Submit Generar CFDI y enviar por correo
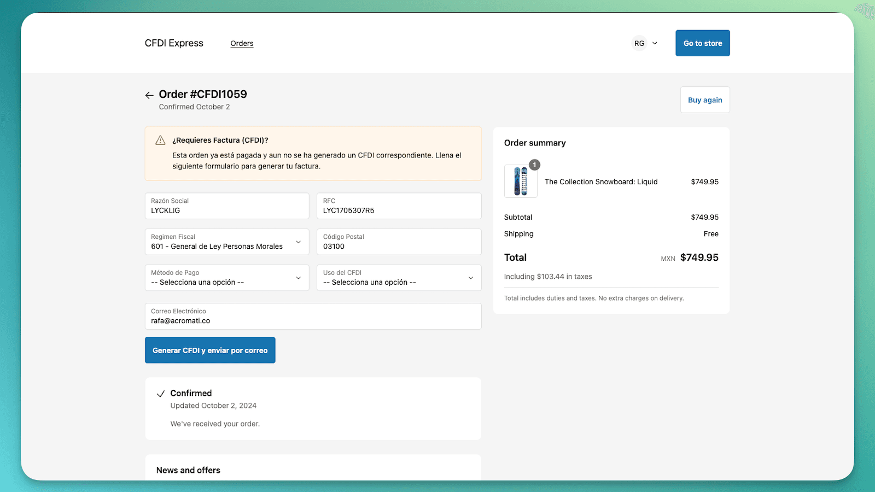 (x=210, y=350)
